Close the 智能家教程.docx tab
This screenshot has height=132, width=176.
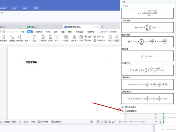(x=97, y=27)
